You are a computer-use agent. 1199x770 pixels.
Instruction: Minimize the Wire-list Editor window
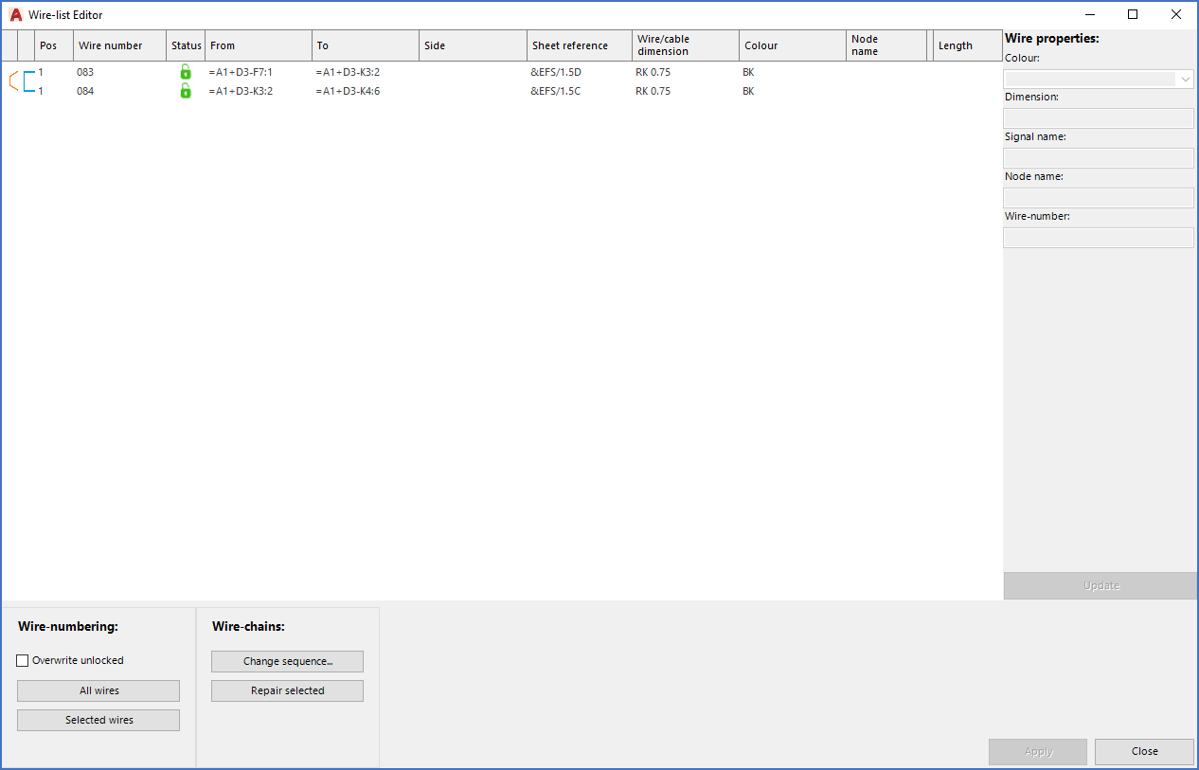click(1090, 14)
